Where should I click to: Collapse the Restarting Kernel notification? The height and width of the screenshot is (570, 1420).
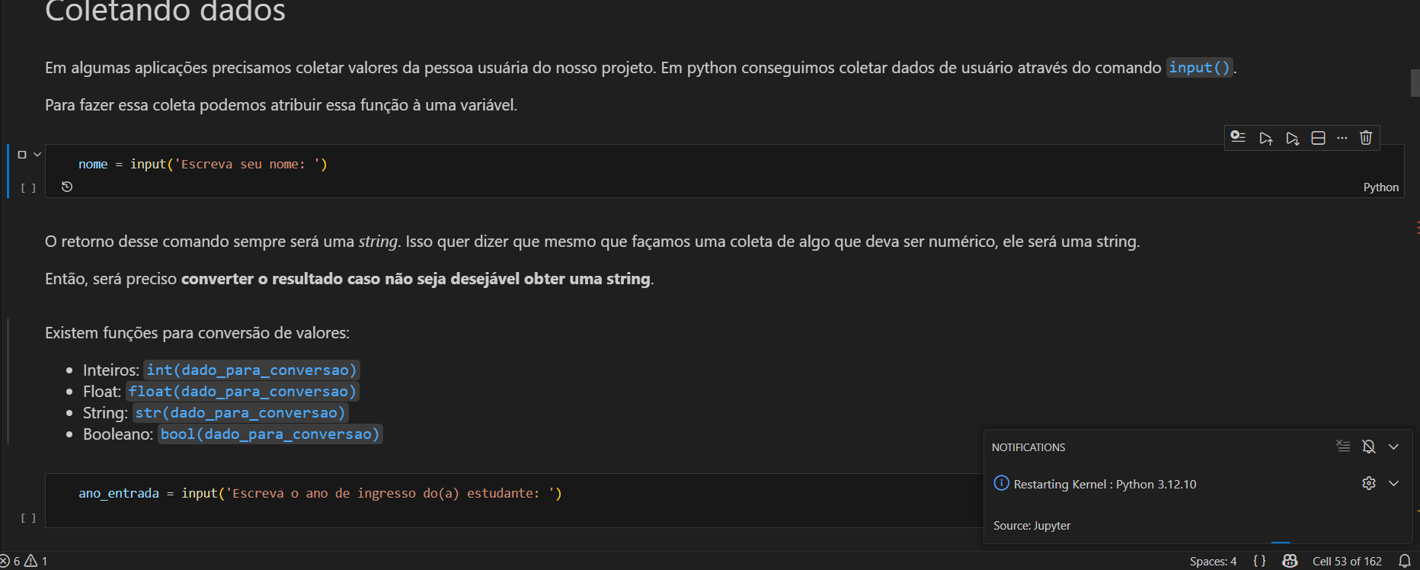pyautogui.click(x=1393, y=483)
